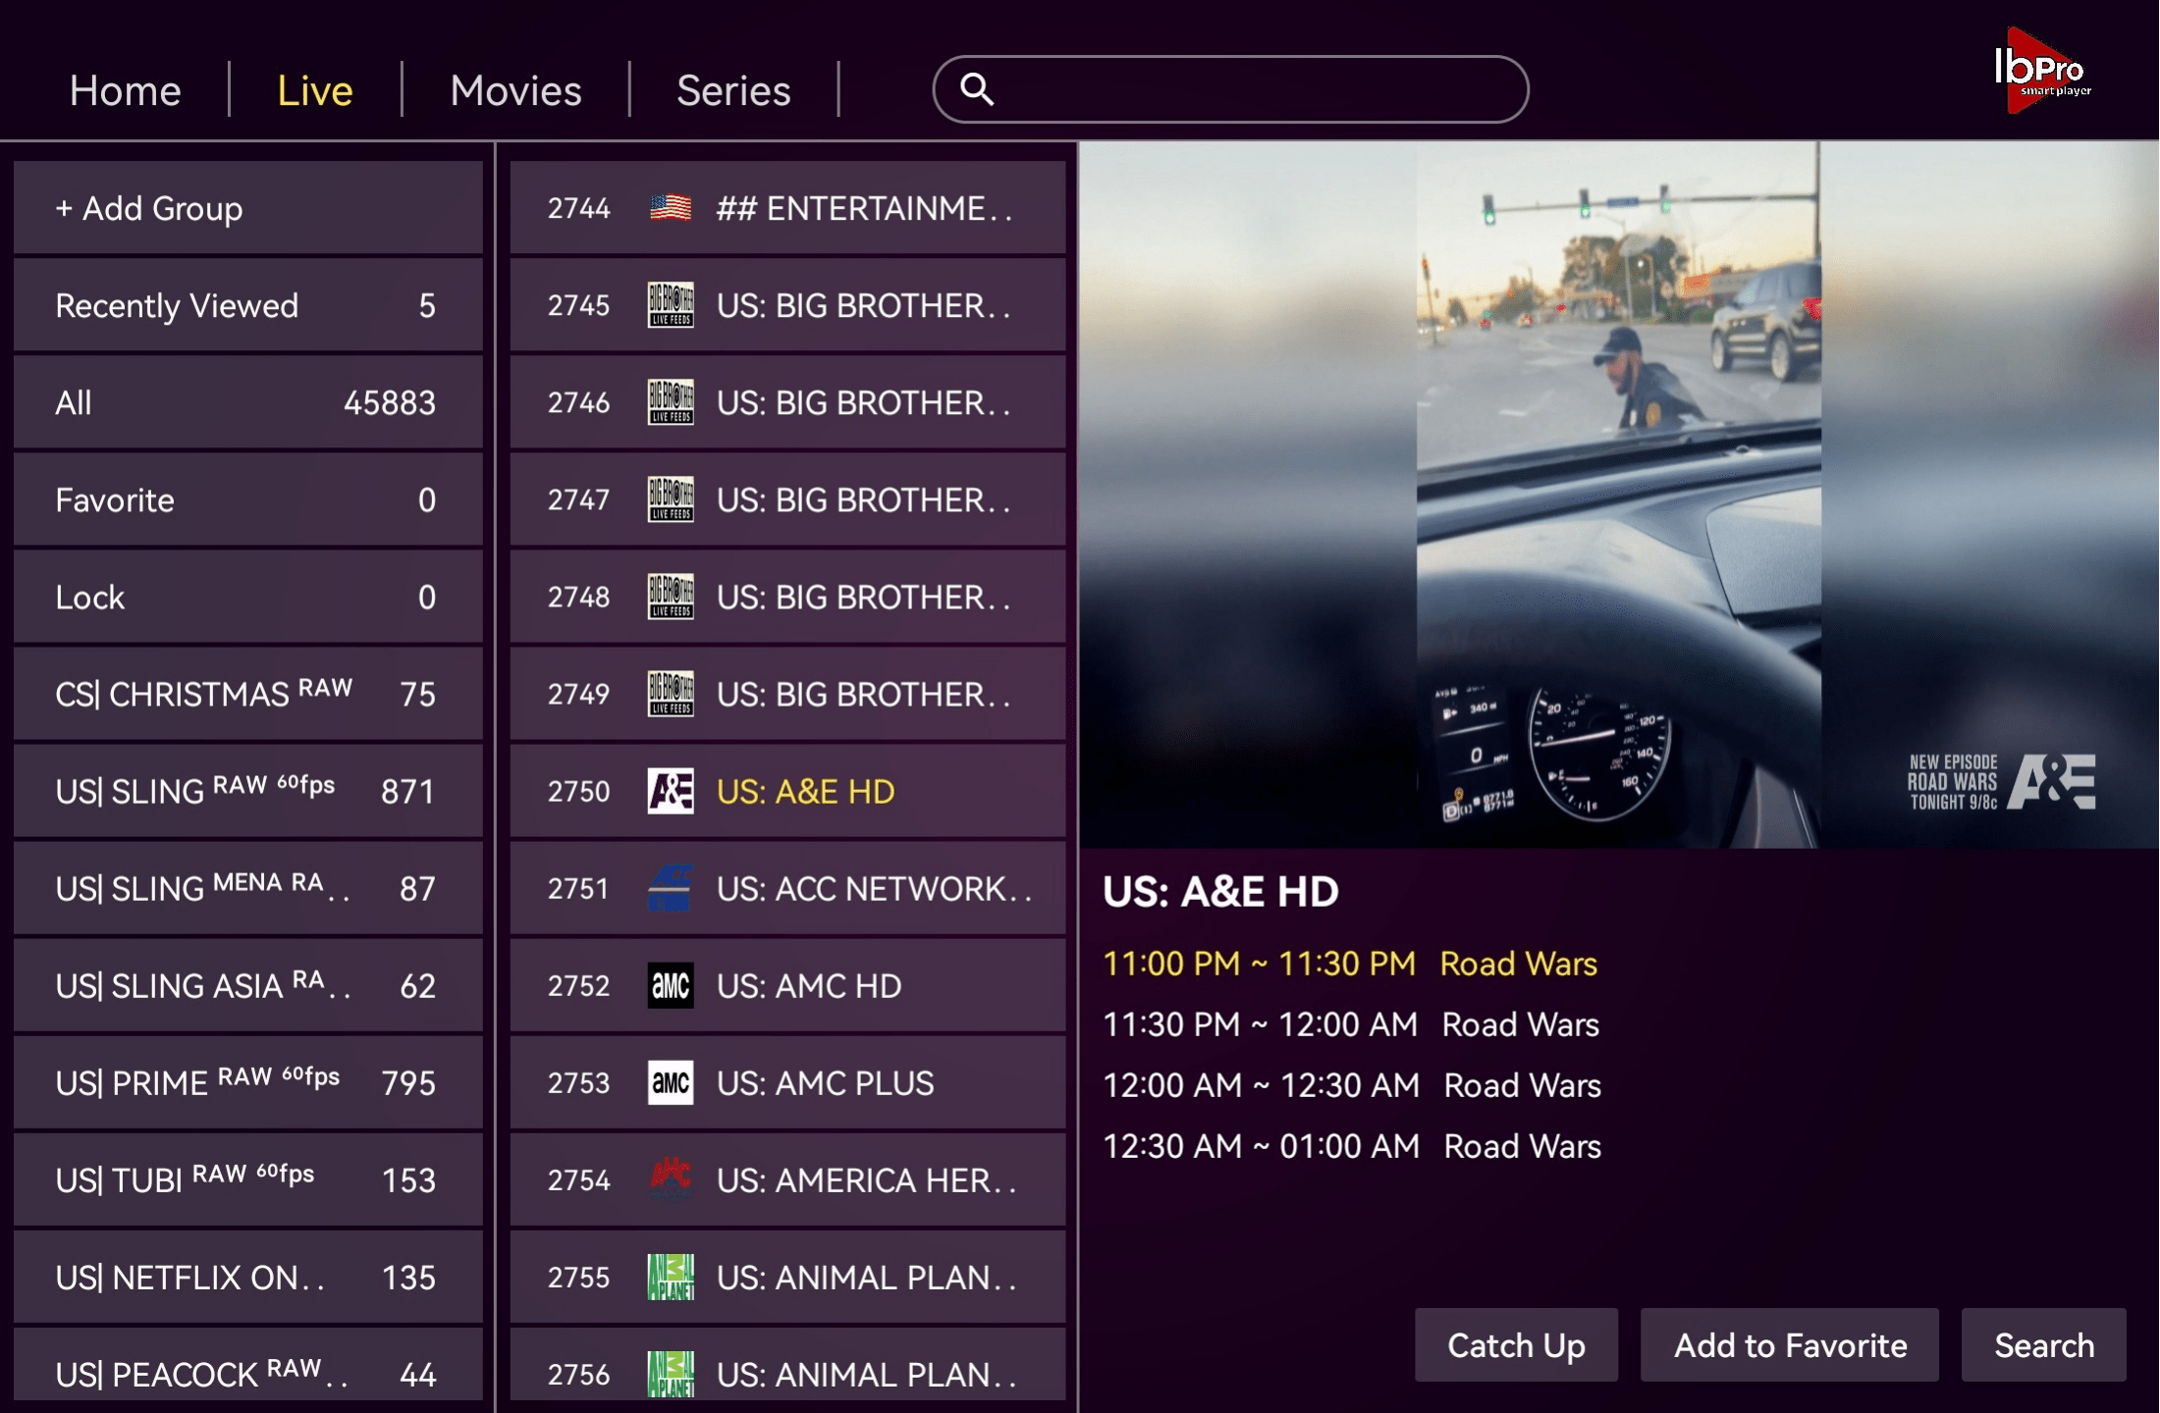Click the America Heroes logo on channel 2754

671,1179
